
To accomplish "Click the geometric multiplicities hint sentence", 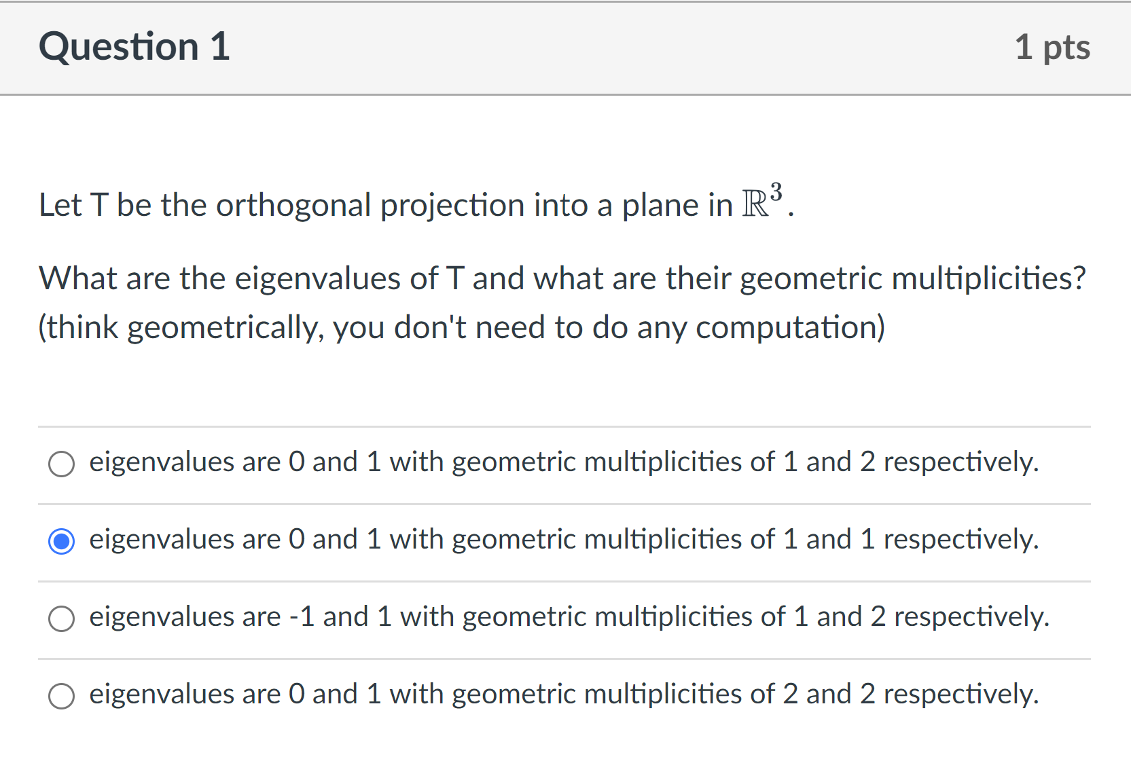I will coord(461,327).
